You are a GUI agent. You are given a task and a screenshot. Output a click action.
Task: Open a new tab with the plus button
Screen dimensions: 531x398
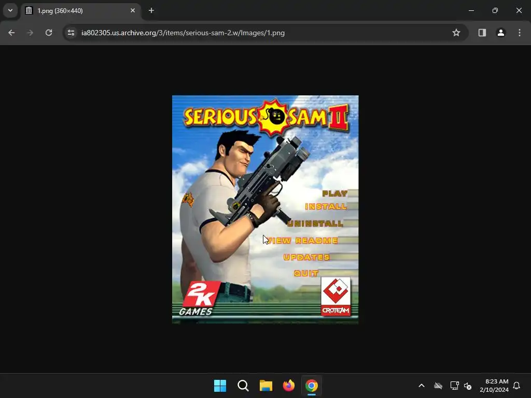pos(151,10)
